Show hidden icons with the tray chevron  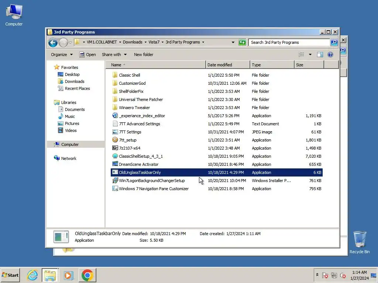pos(317,275)
